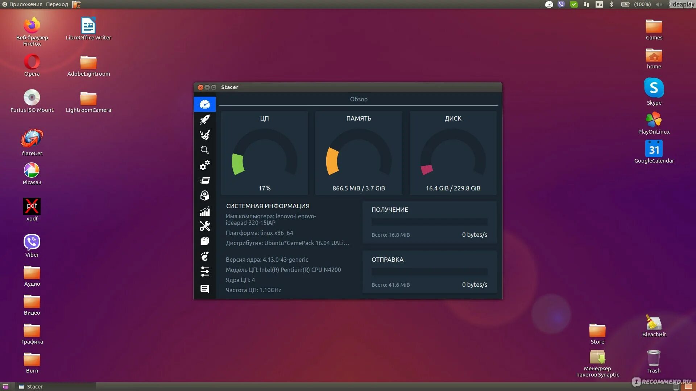Viewport: 696px width, 391px height.
Task: Open Search magnifier icon in Stacer sidebar
Action: 205,150
